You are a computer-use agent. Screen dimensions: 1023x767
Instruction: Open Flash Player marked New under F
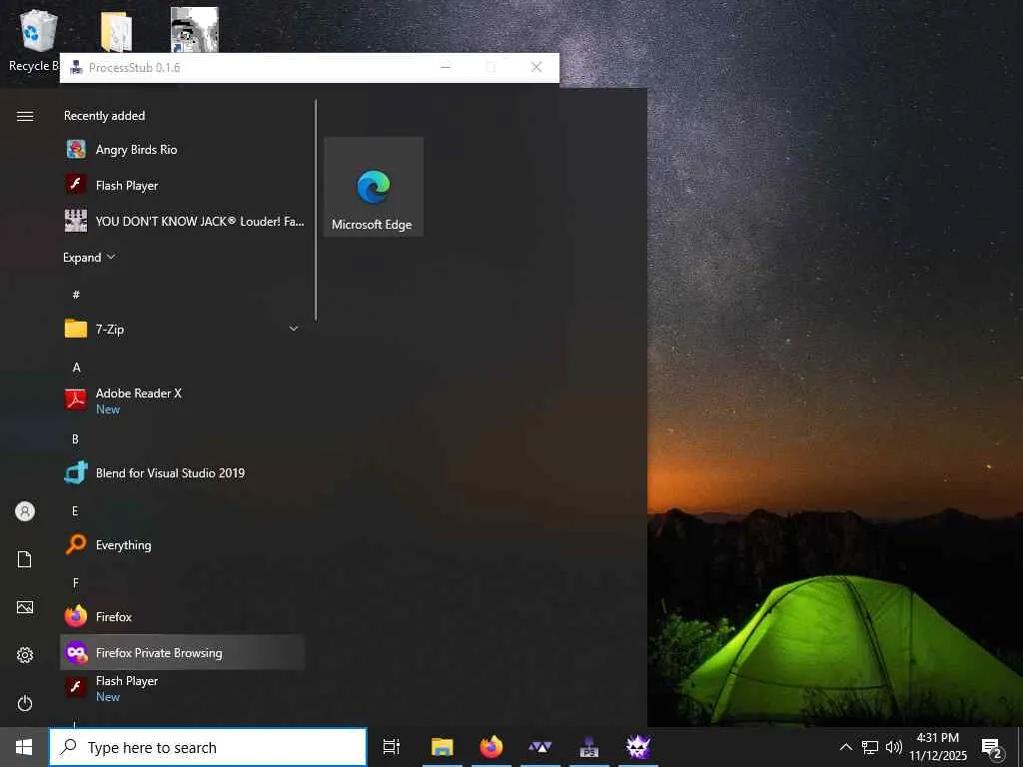point(182,688)
